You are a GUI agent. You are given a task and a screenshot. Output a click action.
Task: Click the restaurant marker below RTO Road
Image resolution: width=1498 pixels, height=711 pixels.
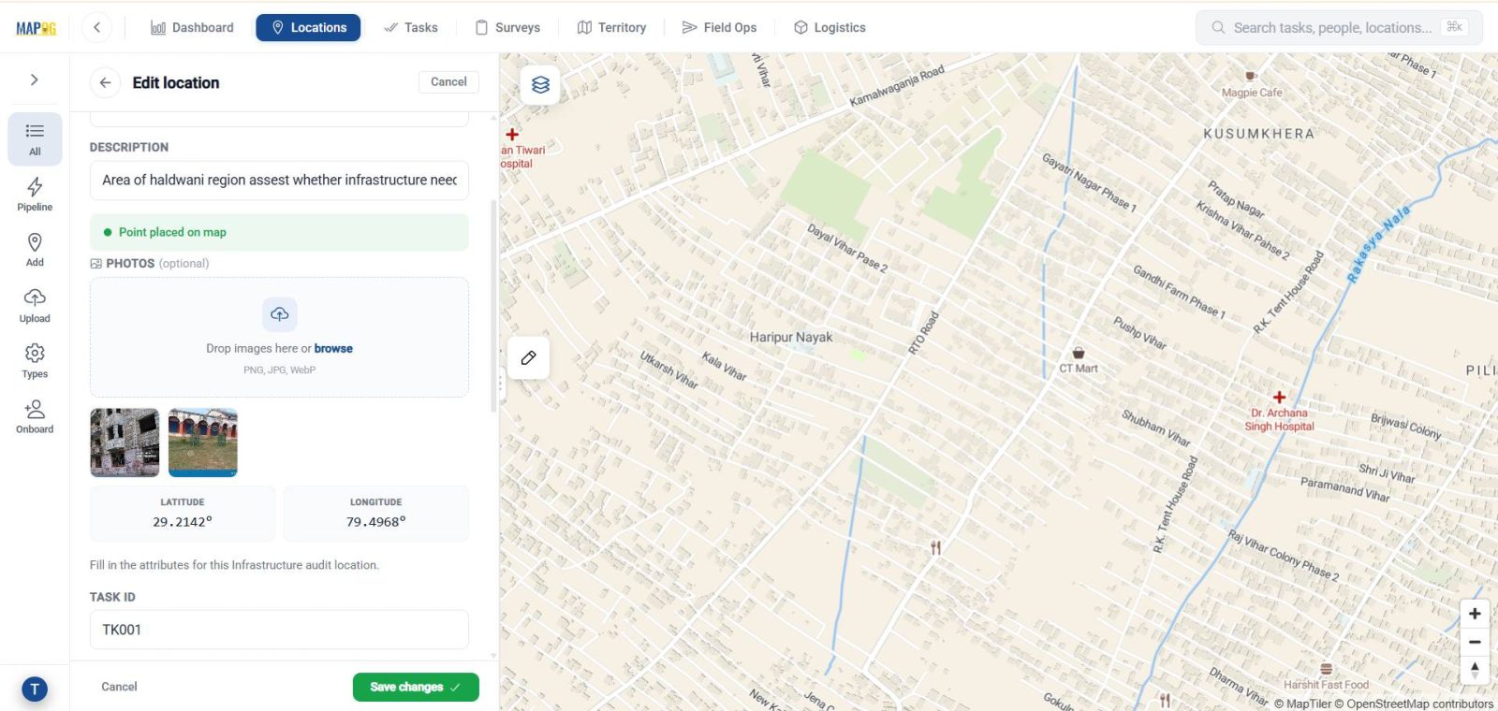click(935, 547)
